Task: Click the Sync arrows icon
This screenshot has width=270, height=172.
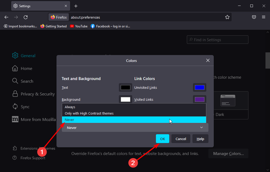Action: click(15, 107)
